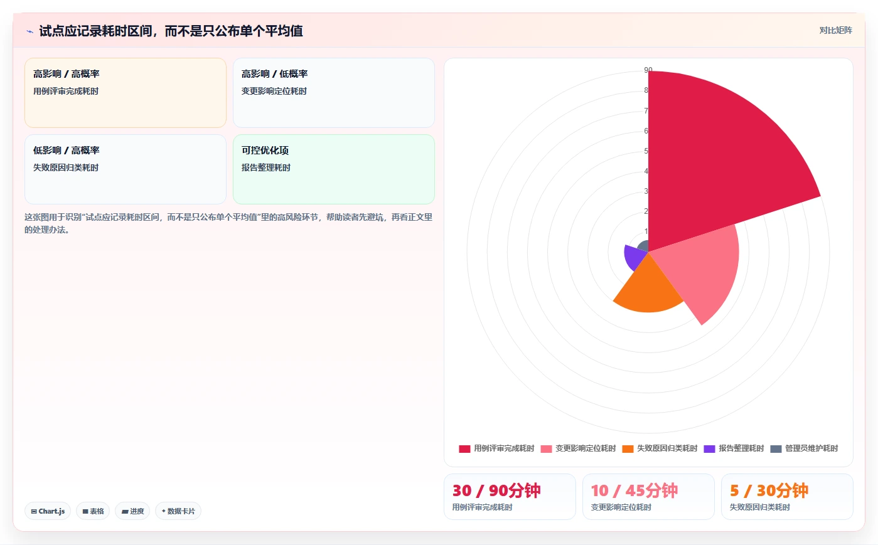Screen dimensions: 878x545
Task: Click the purple polar chart segment
Action: pyautogui.click(x=634, y=256)
